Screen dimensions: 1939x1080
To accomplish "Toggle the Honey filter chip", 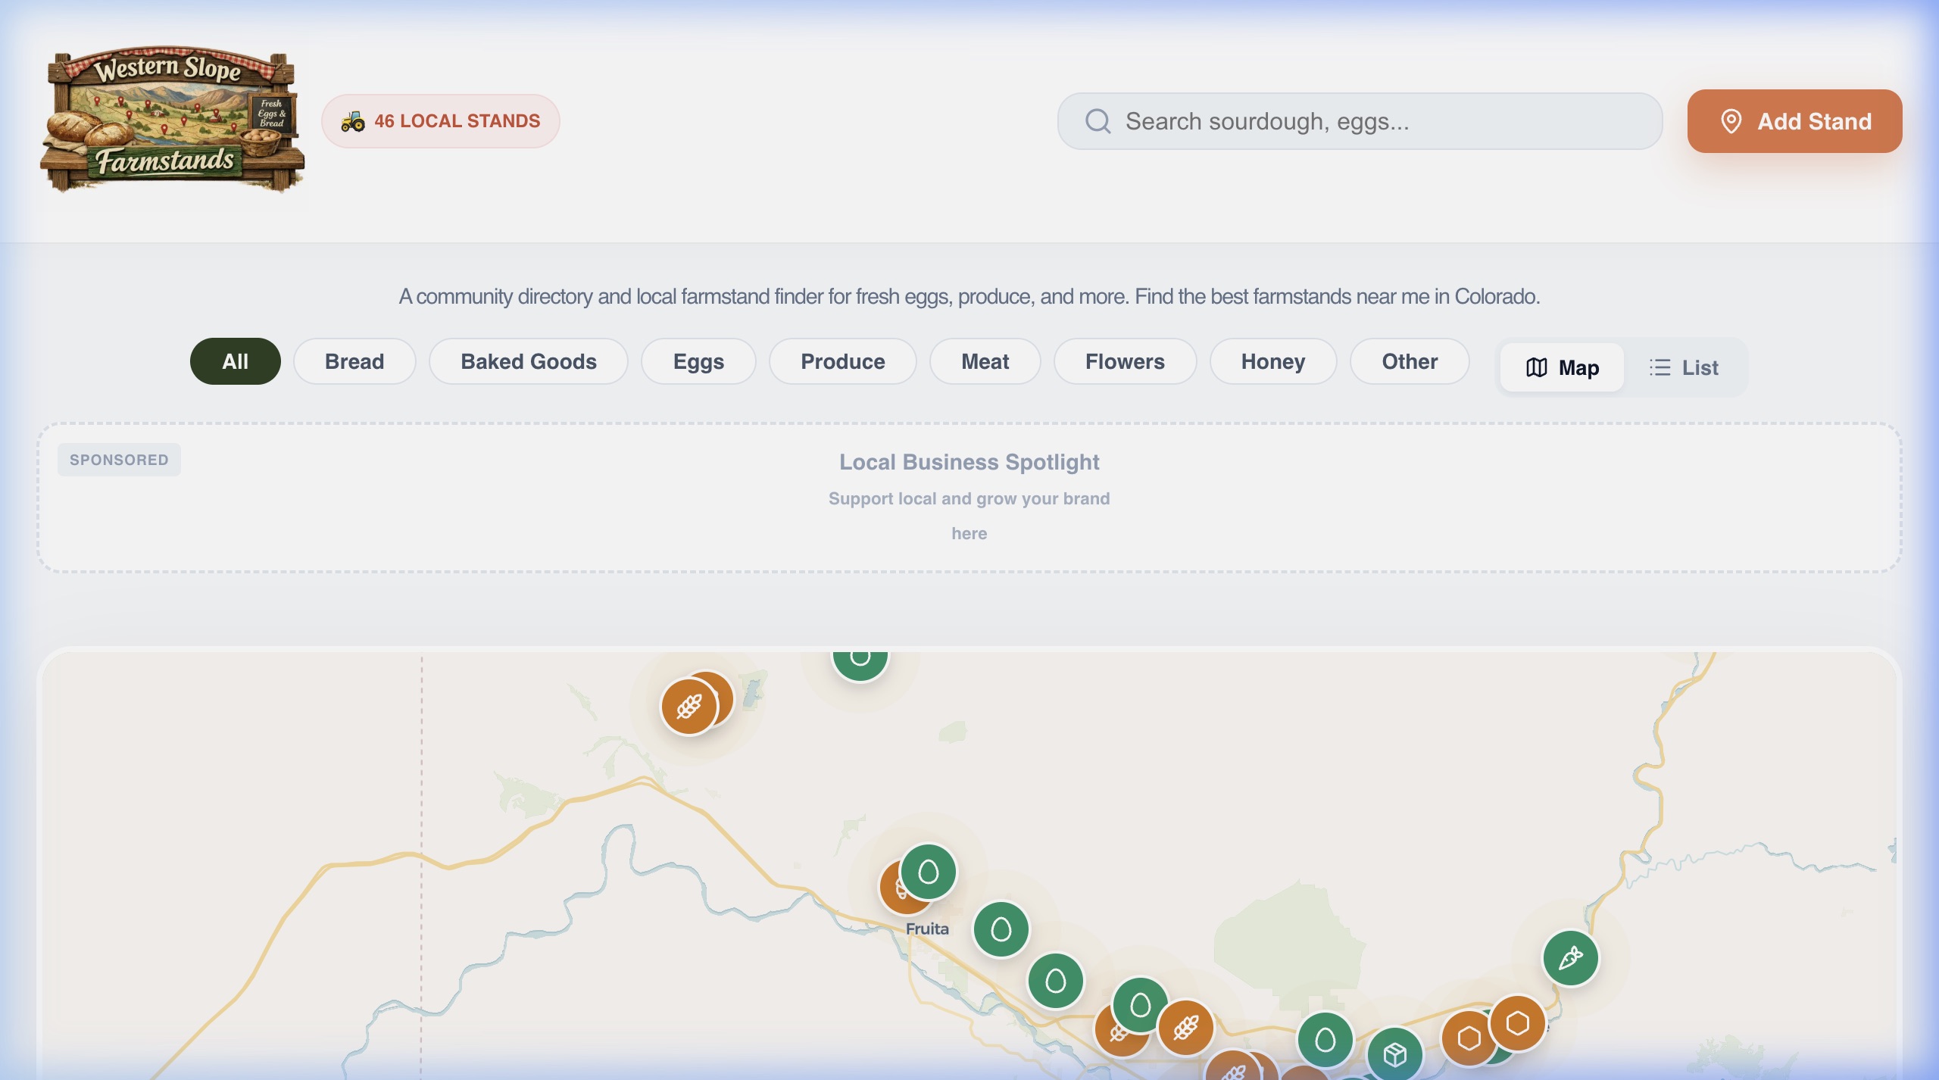I will click(x=1272, y=361).
